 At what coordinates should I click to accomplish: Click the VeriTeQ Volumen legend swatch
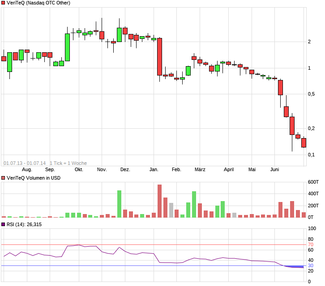pyautogui.click(x=3, y=178)
